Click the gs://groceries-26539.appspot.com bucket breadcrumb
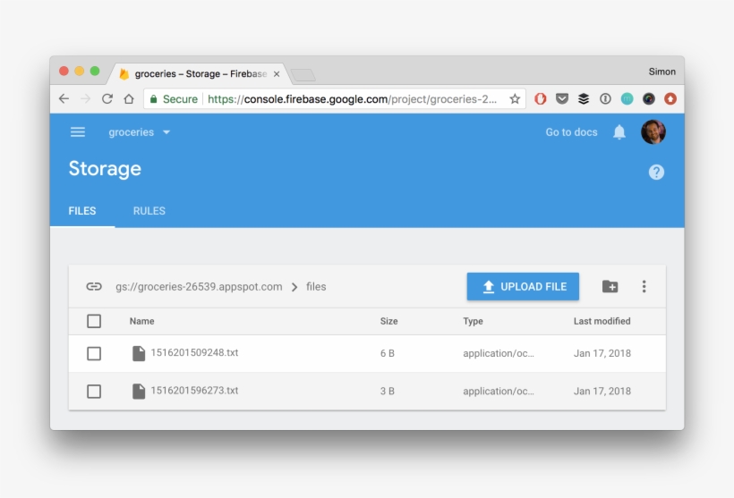 click(x=199, y=287)
